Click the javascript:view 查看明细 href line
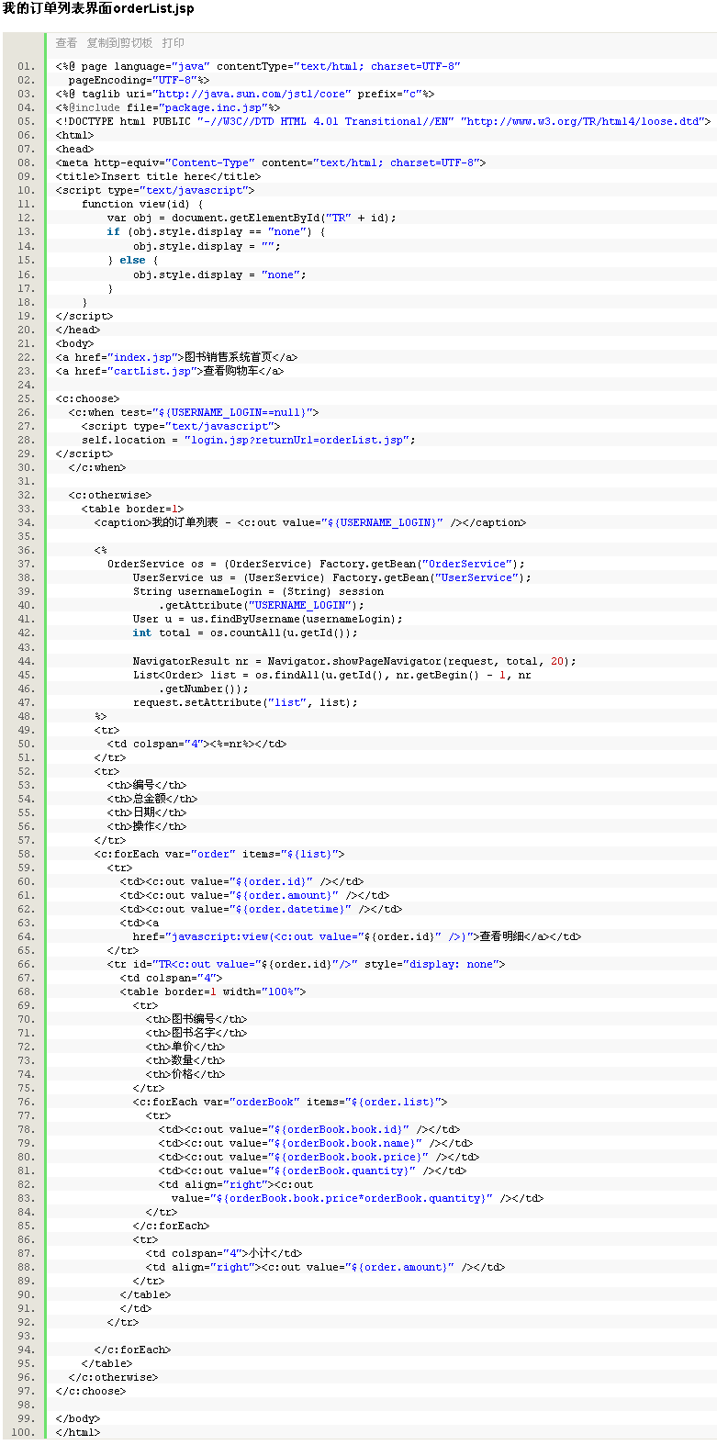 [357, 936]
